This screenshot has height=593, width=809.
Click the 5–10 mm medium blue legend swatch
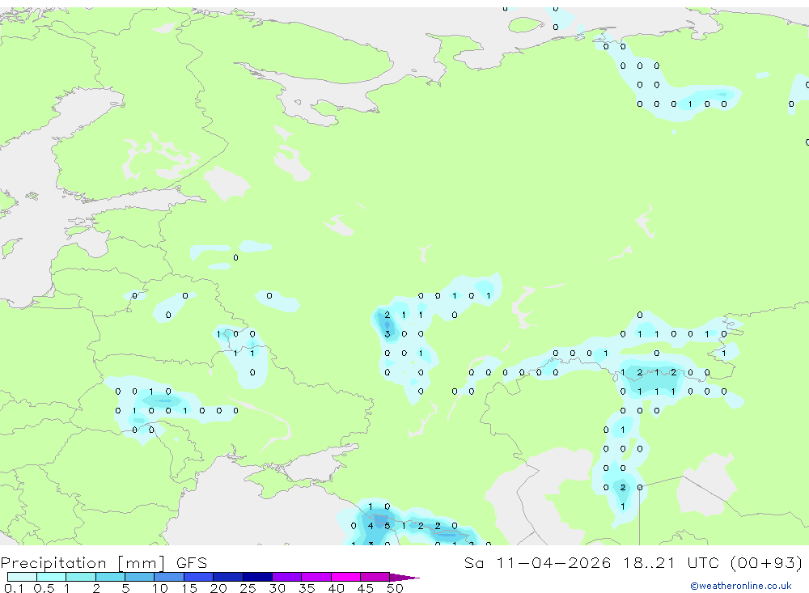click(140, 577)
